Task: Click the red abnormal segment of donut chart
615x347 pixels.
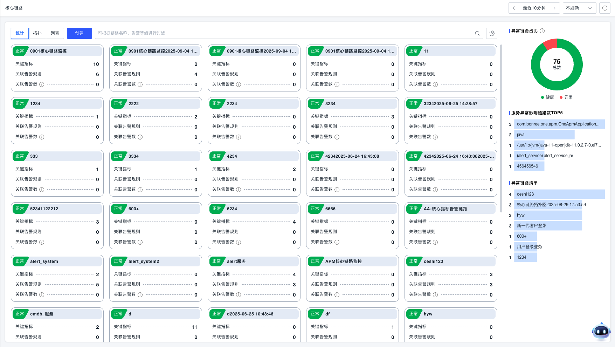Action: pos(550,44)
